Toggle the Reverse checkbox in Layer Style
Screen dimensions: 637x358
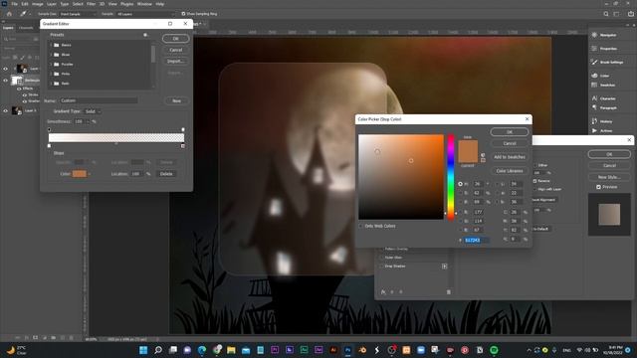pos(534,181)
